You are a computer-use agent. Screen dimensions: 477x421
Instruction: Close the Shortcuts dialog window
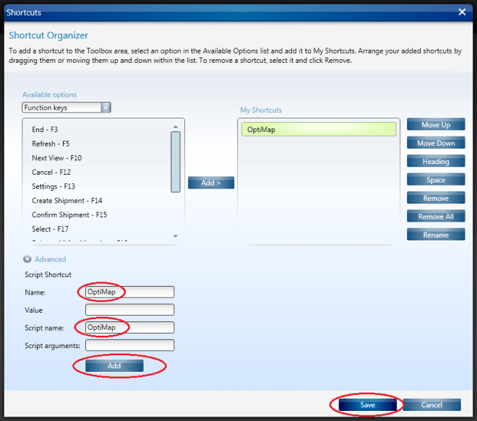pyautogui.click(x=462, y=12)
